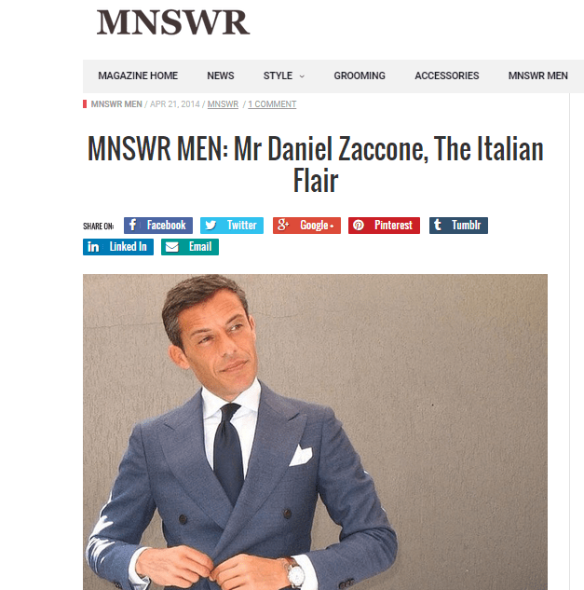Click the Facebook share icon
Image resolution: width=584 pixels, height=590 pixels.
click(132, 225)
